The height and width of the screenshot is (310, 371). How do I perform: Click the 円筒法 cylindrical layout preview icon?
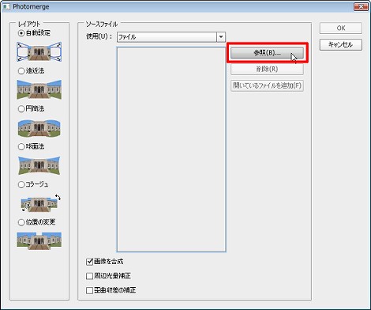tap(39, 128)
